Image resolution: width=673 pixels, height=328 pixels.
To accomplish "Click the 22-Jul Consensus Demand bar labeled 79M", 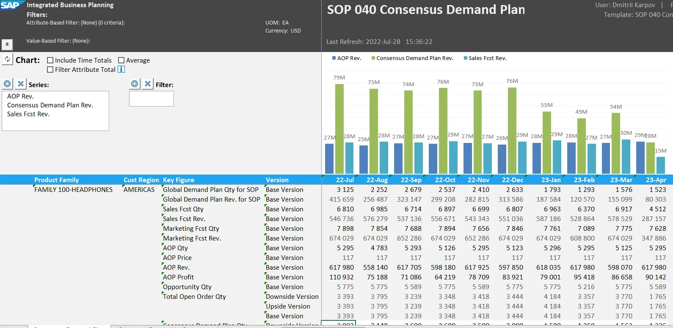I will click(x=339, y=129).
